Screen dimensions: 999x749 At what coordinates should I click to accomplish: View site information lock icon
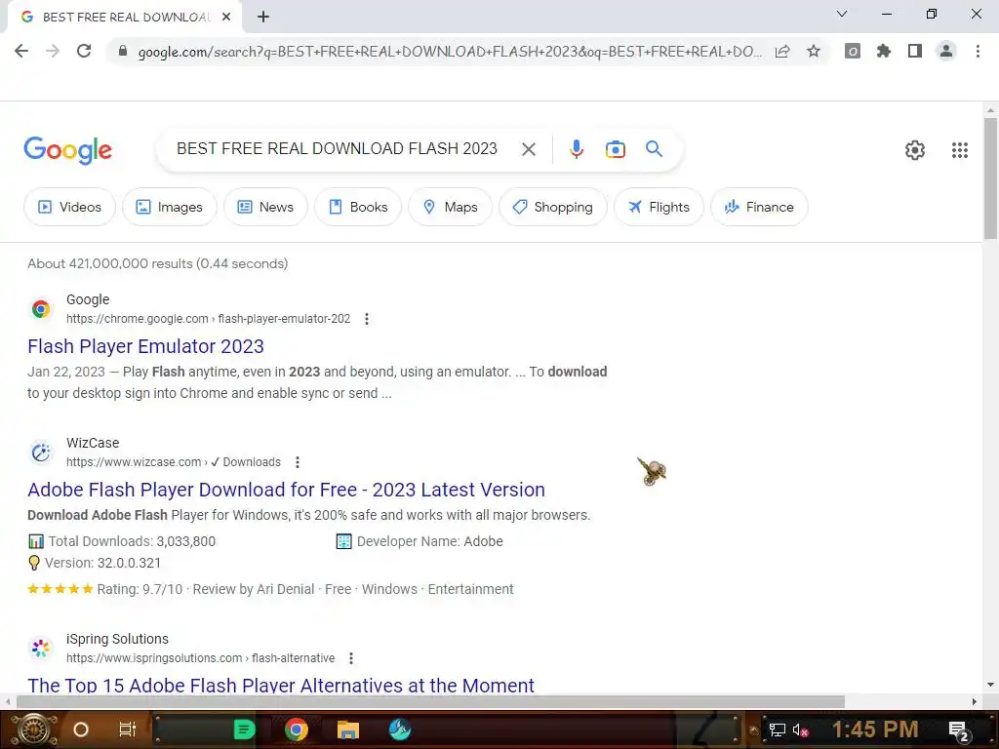click(x=123, y=51)
